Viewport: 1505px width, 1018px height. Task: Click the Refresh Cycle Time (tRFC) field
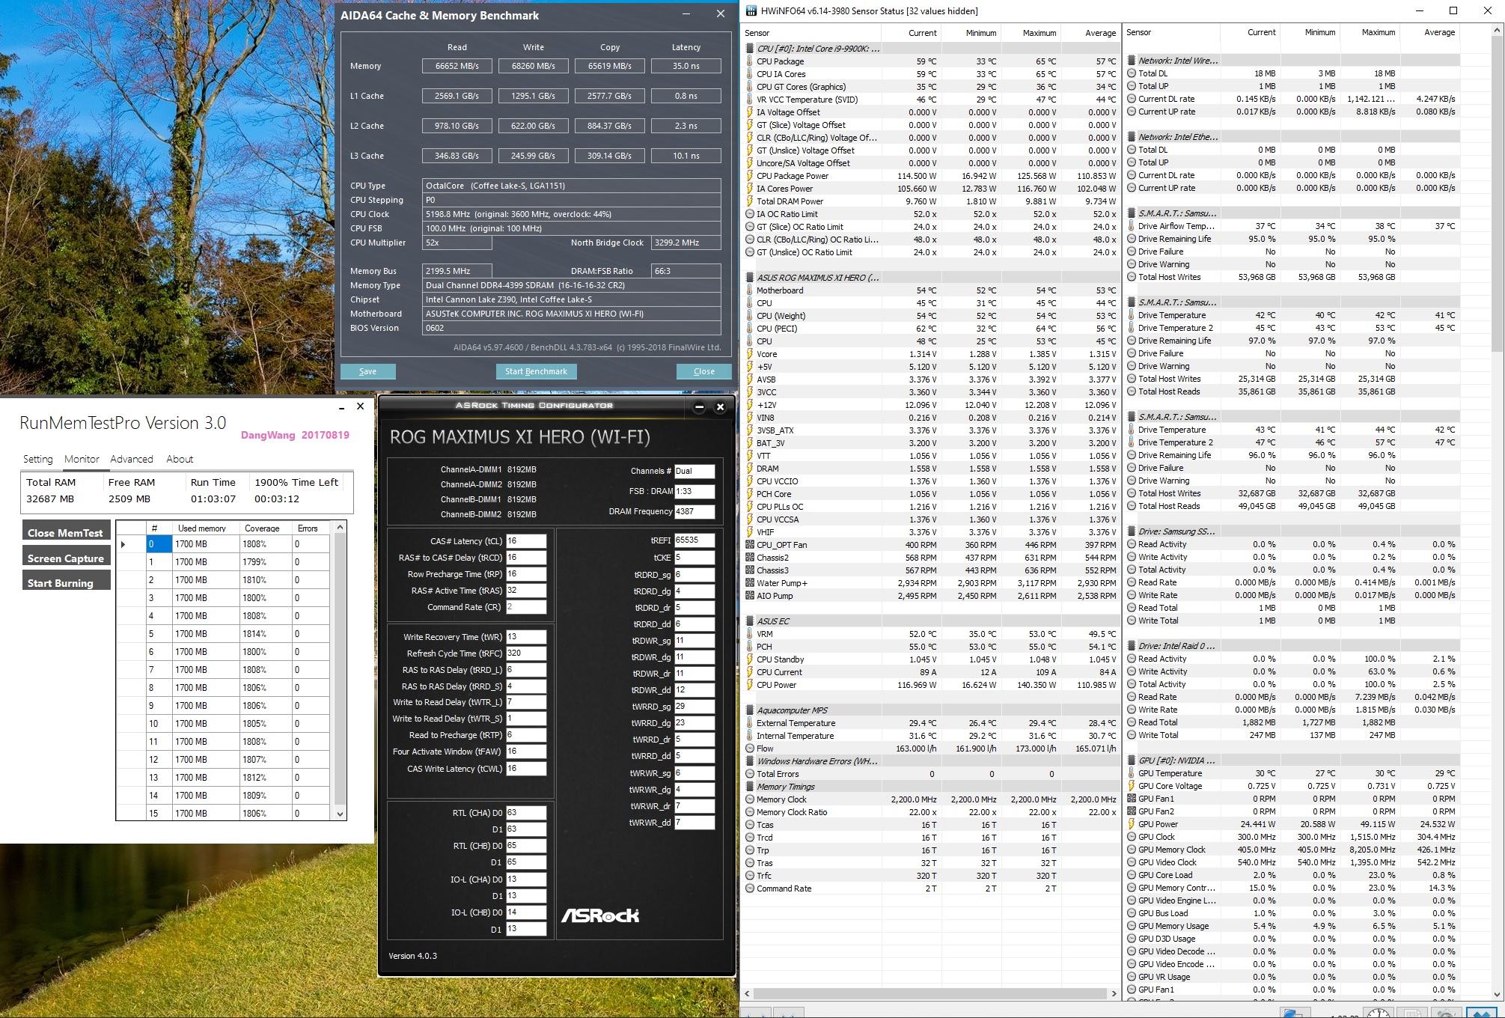click(526, 653)
